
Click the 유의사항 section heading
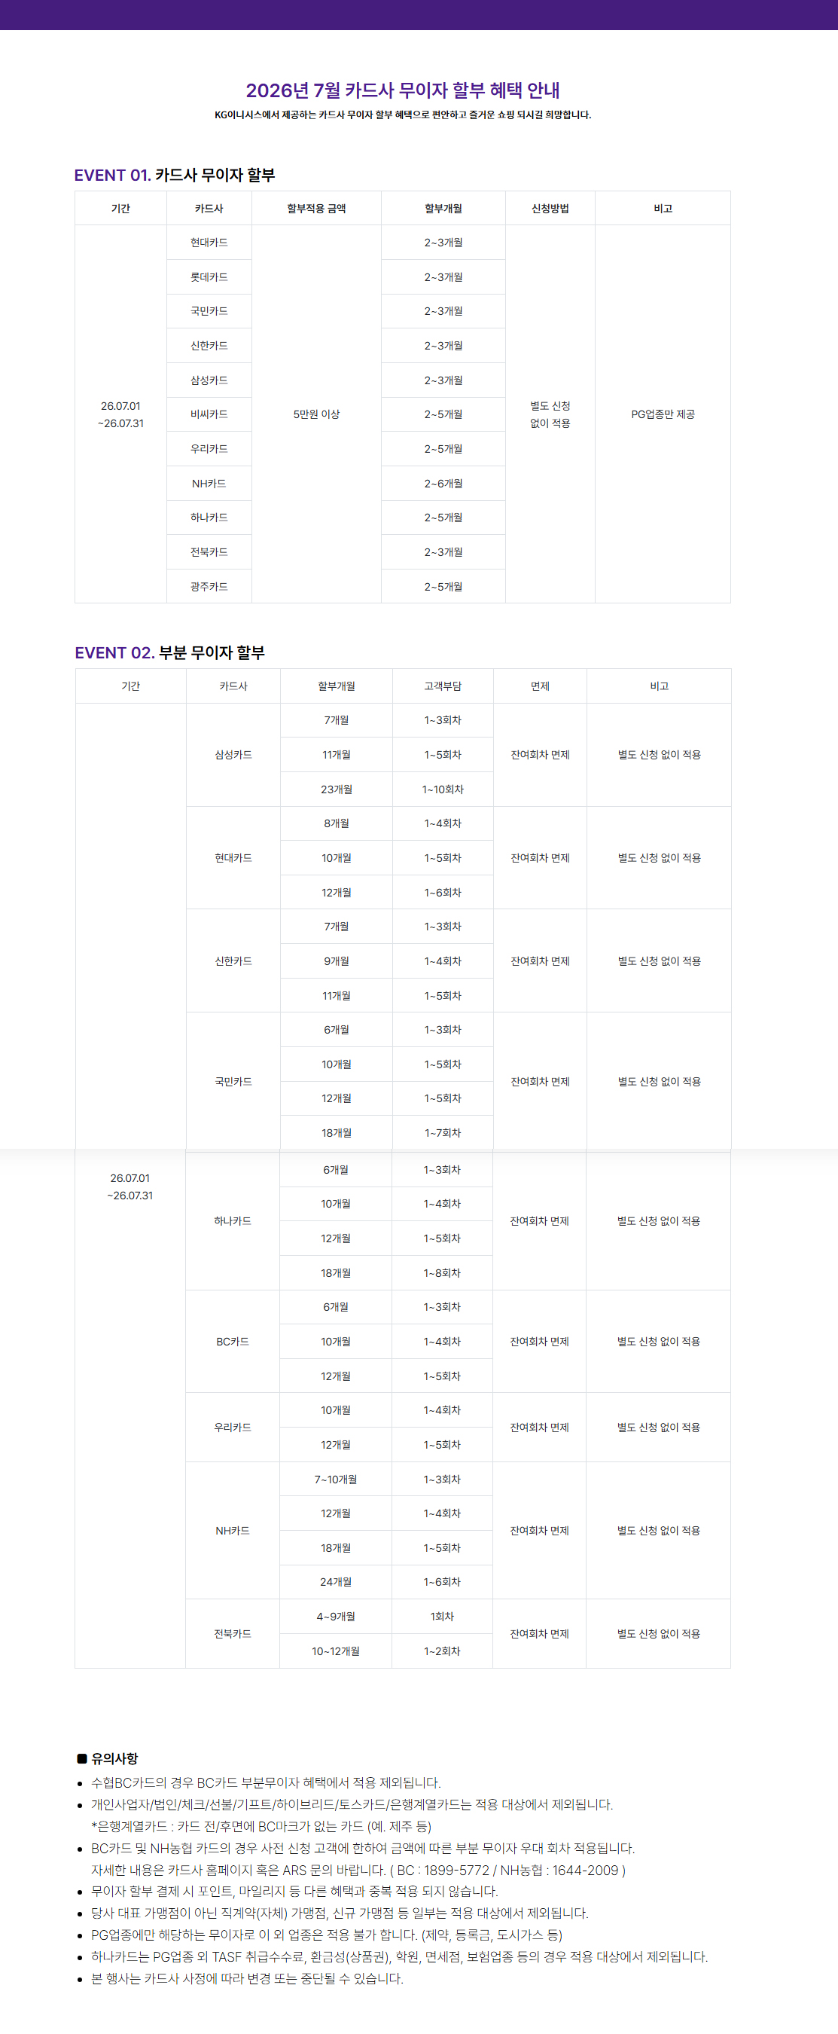(108, 1758)
